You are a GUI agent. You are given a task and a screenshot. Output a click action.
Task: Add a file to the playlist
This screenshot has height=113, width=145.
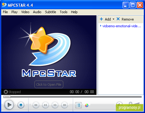click(x=105, y=19)
